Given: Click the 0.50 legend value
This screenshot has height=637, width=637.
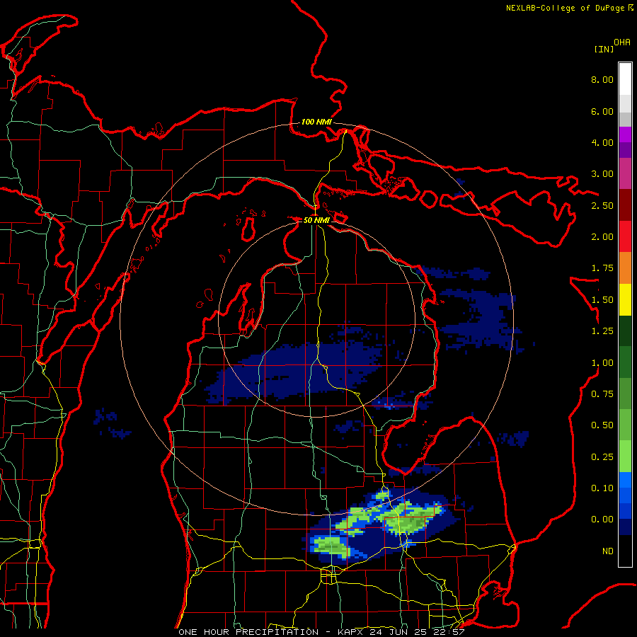Looking at the screenshot, I should 602,425.
